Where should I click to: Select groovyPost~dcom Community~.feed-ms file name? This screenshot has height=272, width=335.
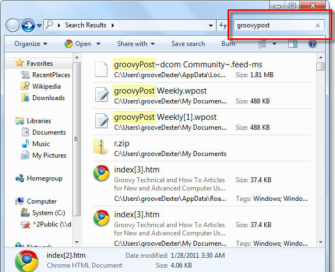point(188,65)
